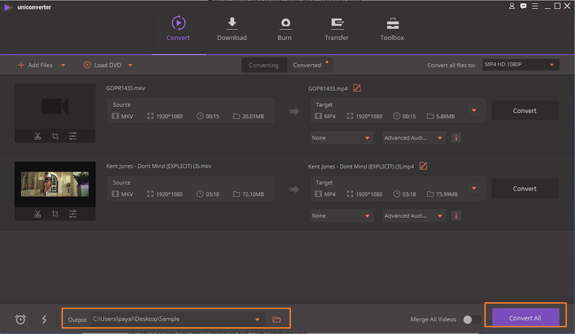Click the trim scissors icon for GOPR1433.mkv
Screen dimensions: 575x334
(38, 136)
